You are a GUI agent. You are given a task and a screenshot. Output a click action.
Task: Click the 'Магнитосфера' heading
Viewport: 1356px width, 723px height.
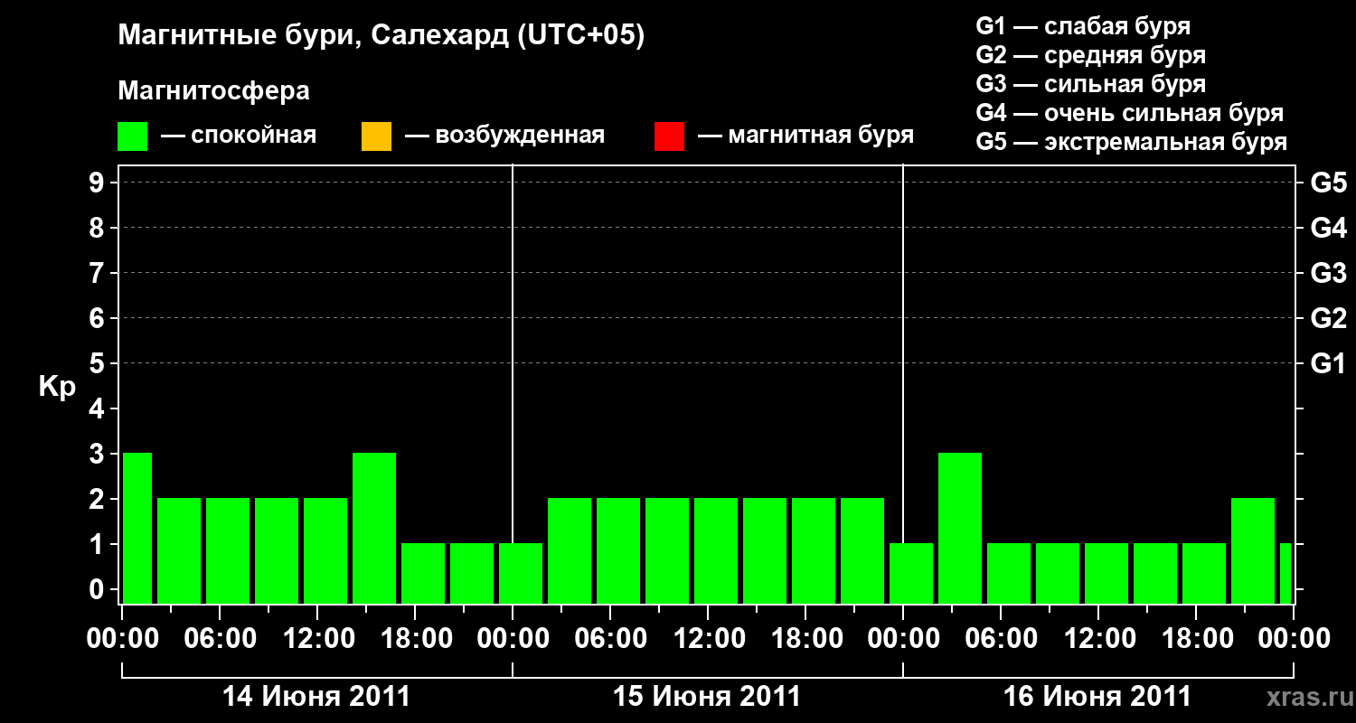pos(213,91)
